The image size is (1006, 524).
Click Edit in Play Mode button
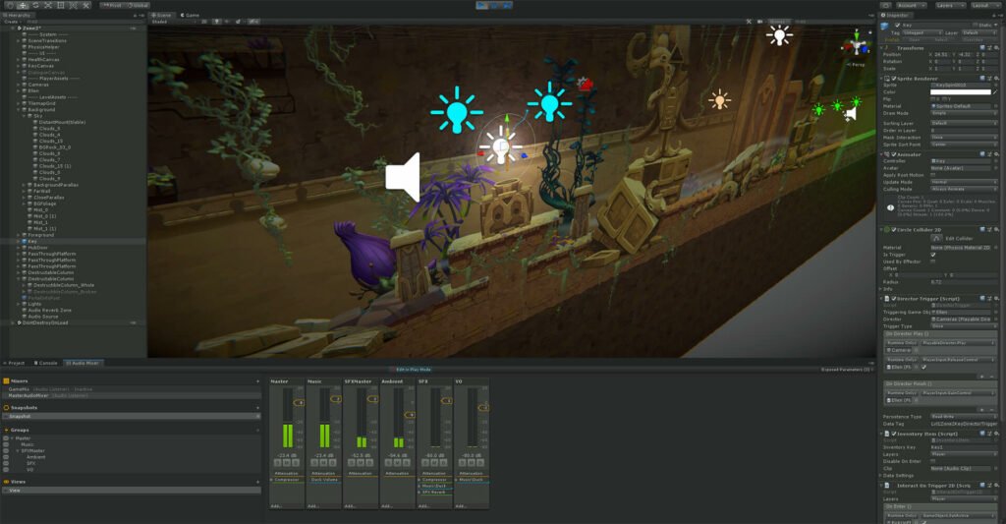[x=414, y=370]
